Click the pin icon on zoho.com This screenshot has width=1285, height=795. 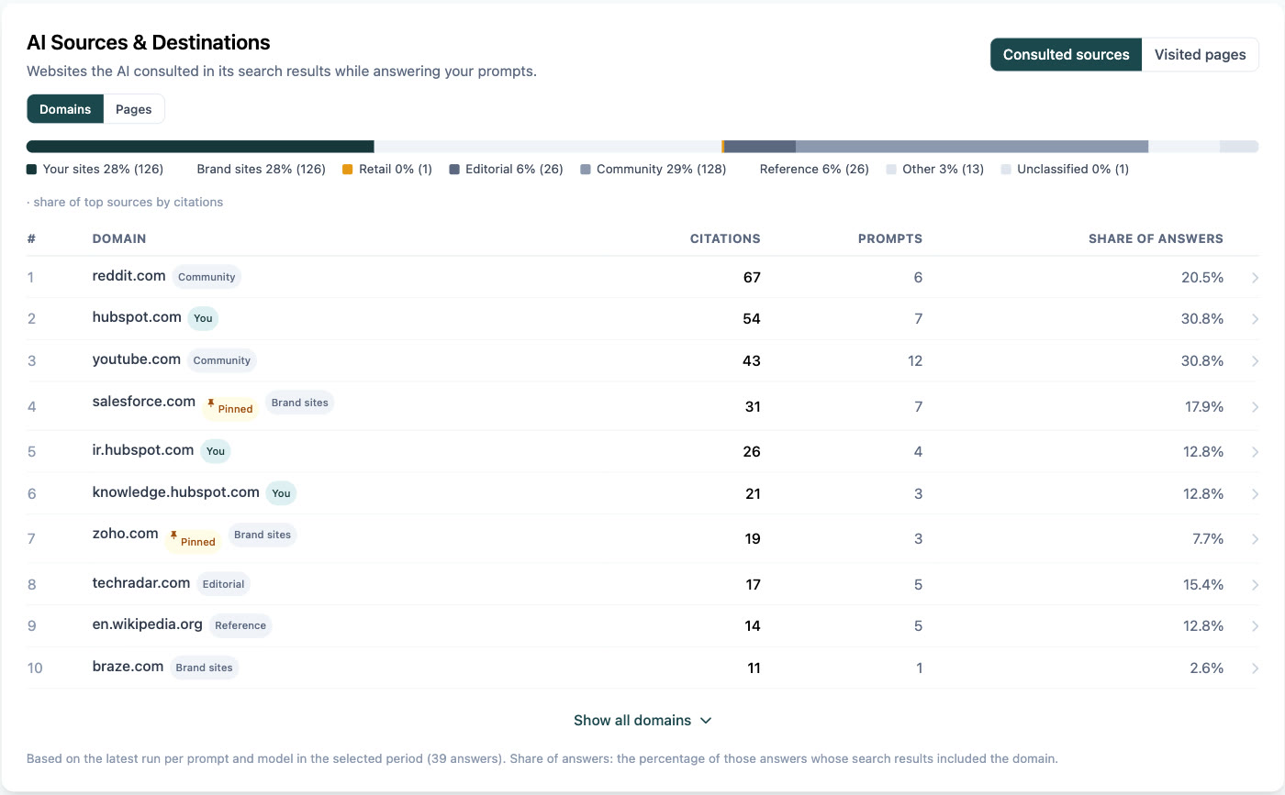point(174,536)
